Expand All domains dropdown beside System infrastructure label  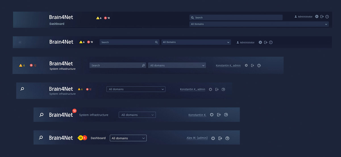tap(137, 115)
